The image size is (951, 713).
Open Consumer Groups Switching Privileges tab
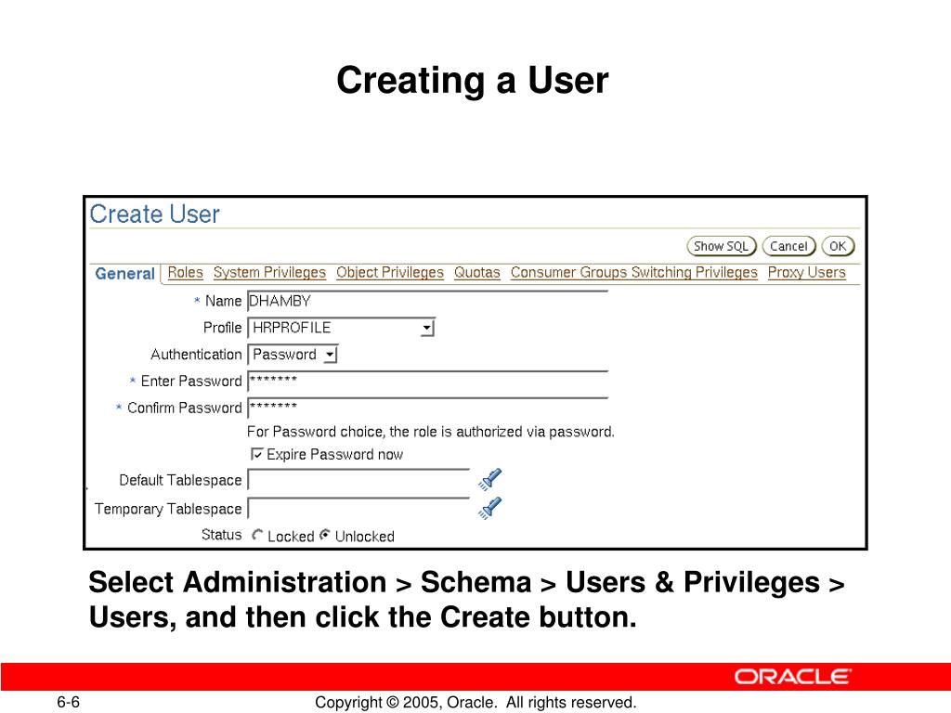(x=633, y=273)
